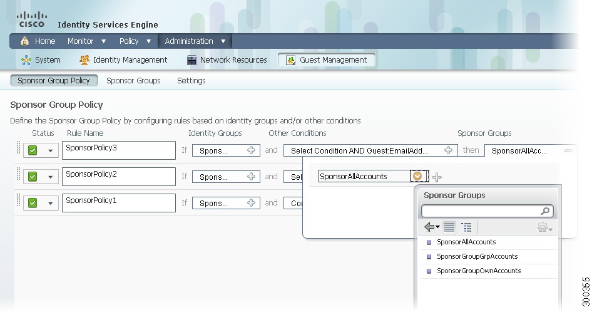Image resolution: width=592 pixels, height=312 pixels.
Task: Switch to Sponsor Group Policy tab
Action: (54, 81)
